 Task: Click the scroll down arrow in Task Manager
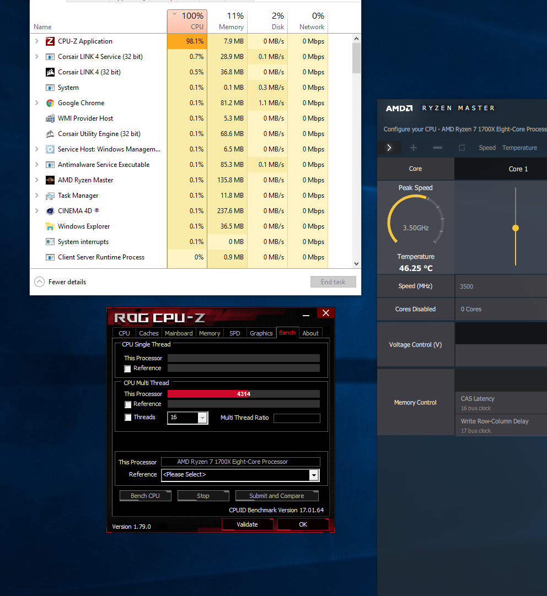point(356,264)
